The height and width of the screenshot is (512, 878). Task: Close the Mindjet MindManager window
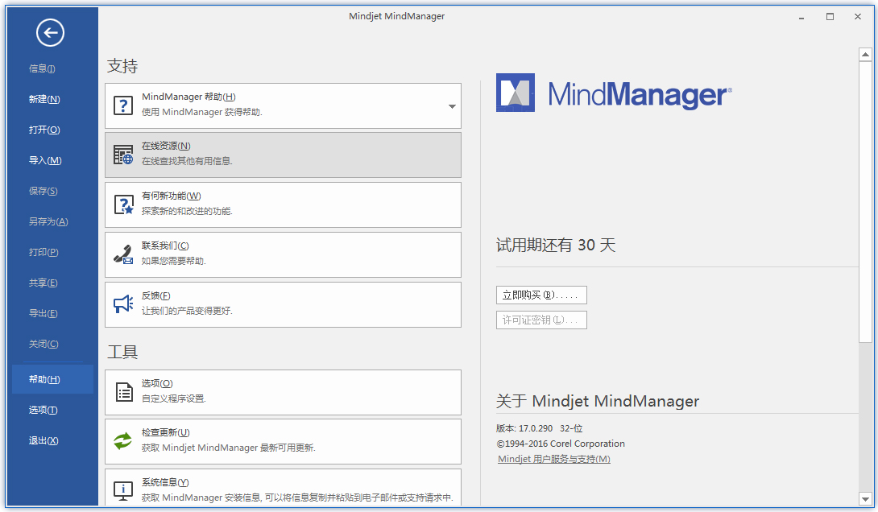pos(858,17)
